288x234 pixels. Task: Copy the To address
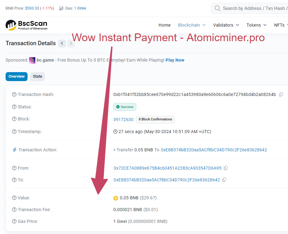click(224, 180)
